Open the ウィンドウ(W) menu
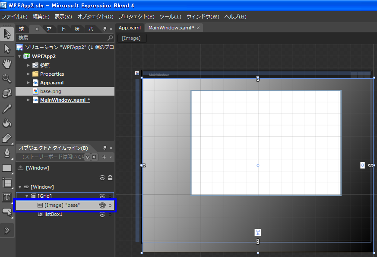 pyautogui.click(x=203, y=16)
